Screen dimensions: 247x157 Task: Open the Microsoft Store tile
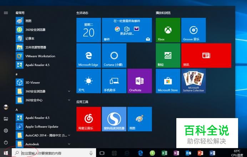pos(168,81)
